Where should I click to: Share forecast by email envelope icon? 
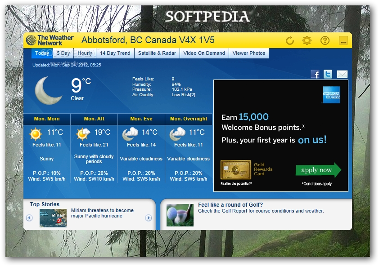coord(342,74)
